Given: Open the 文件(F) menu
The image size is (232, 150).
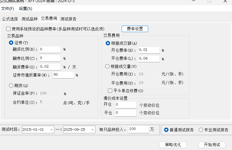Looking at the screenshot, I should point(8,9).
